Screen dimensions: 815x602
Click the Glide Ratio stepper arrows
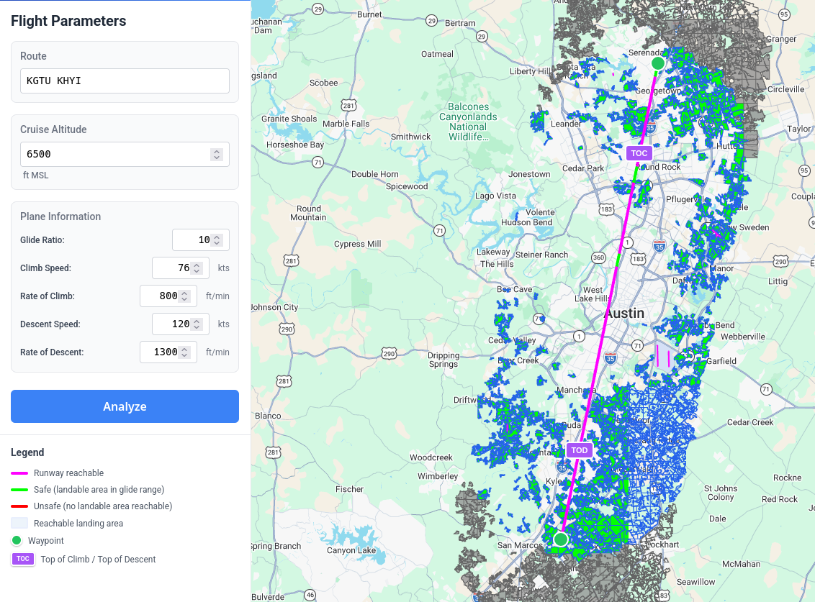217,240
